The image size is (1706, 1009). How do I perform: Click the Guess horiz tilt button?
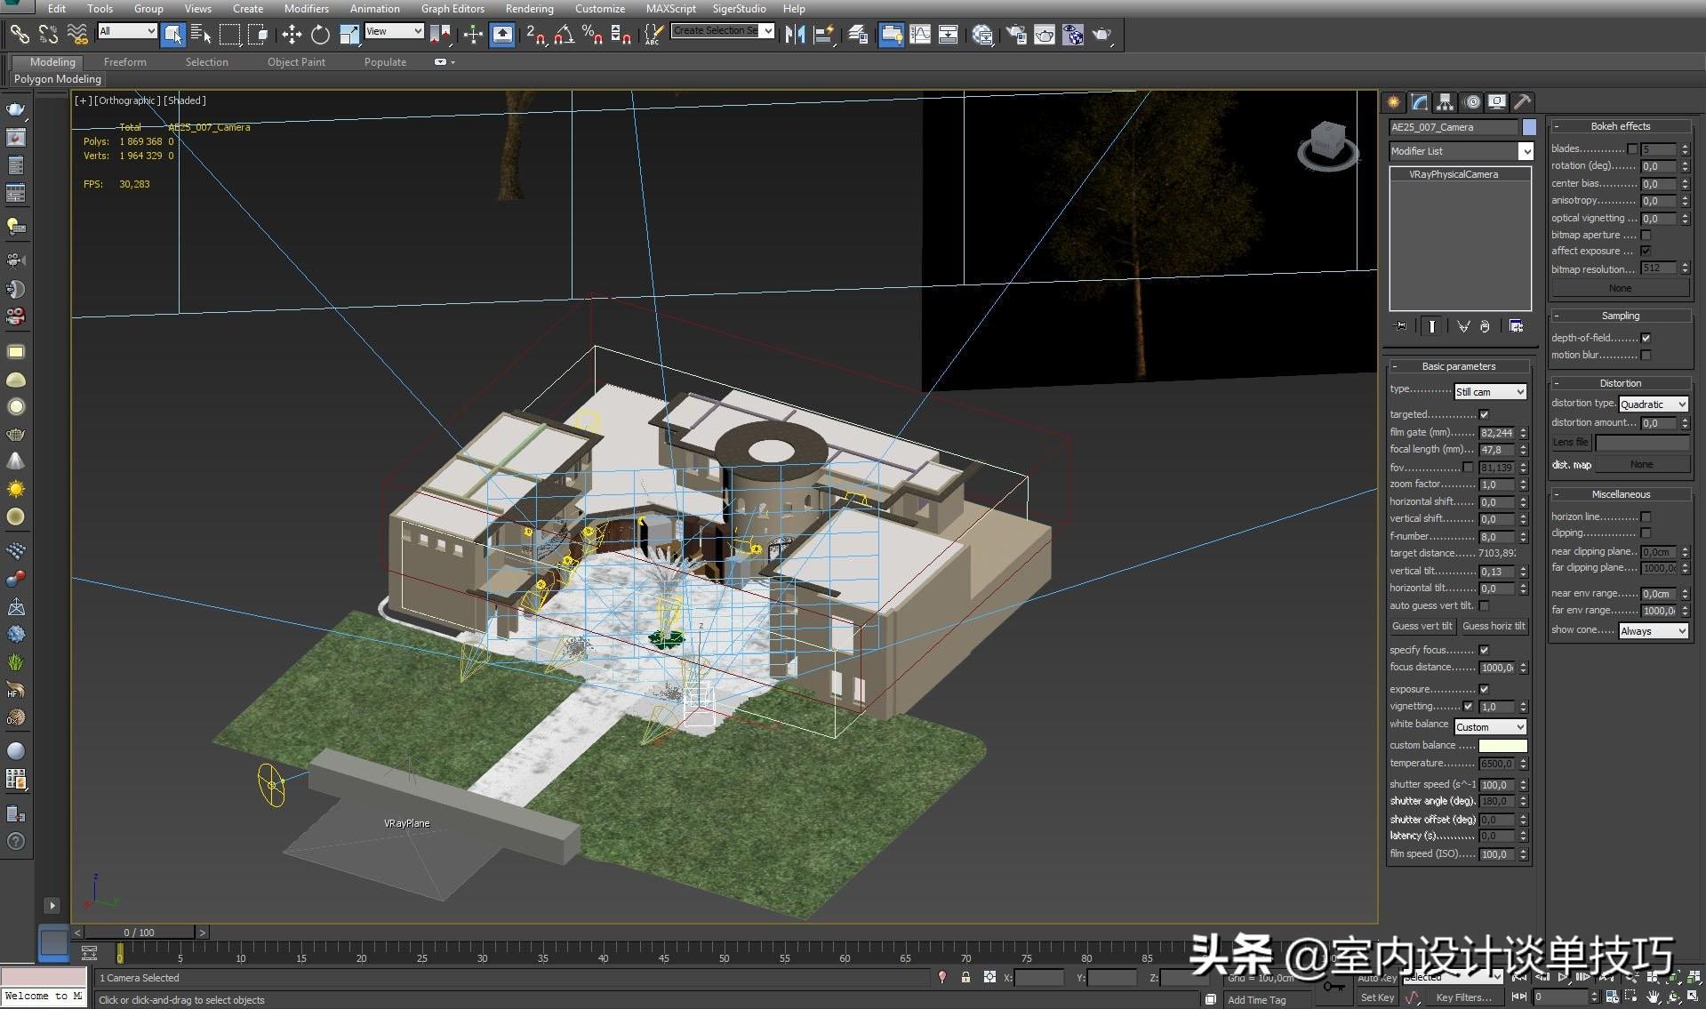(x=1494, y=626)
